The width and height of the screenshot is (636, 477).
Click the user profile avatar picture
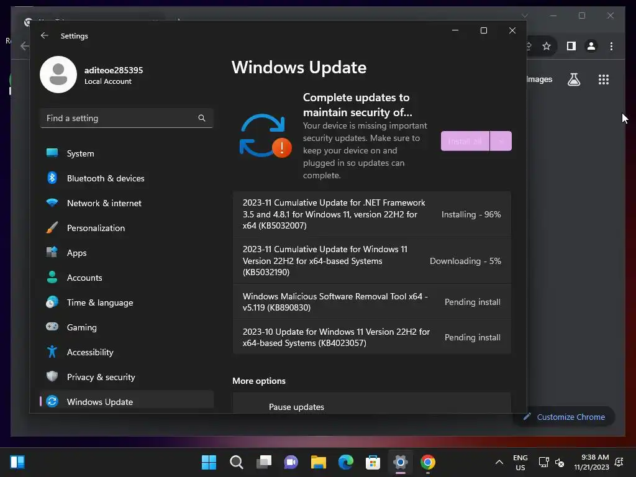[x=58, y=75]
